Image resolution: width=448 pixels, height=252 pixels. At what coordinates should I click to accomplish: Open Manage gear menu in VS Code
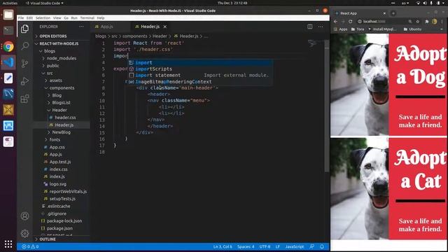point(25,233)
